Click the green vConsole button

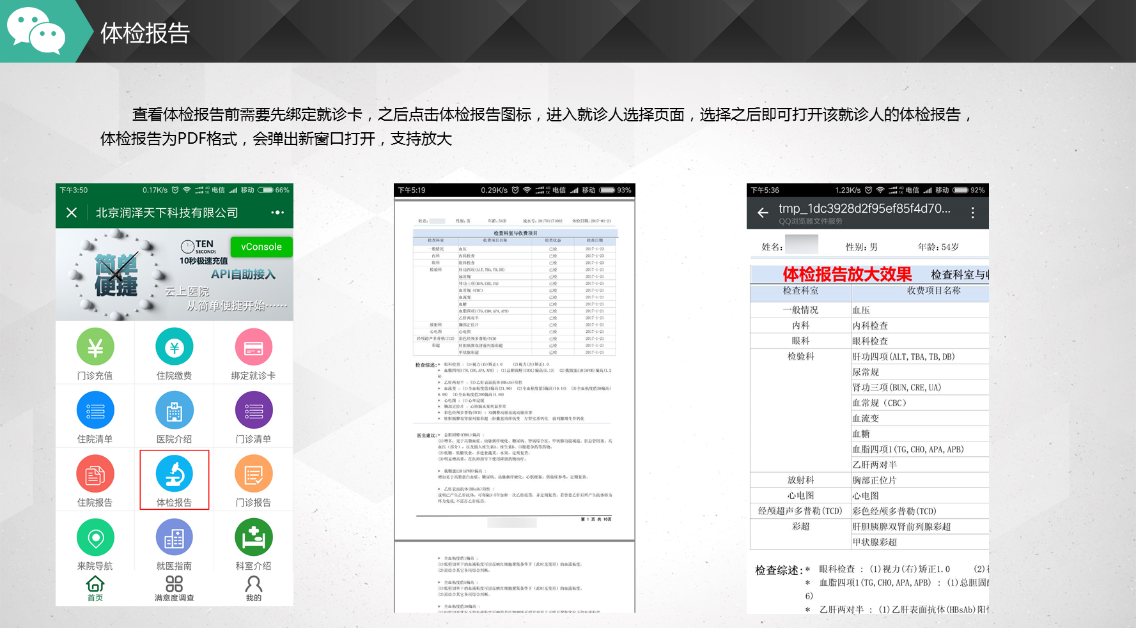pos(261,247)
